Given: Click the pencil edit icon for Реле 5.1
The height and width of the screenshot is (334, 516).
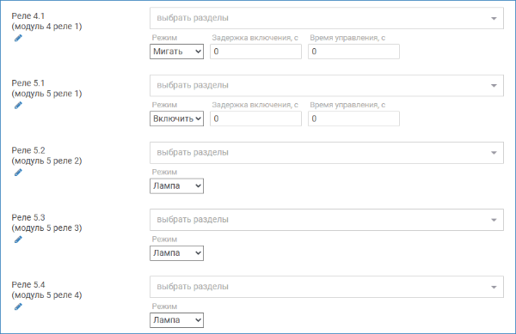Looking at the screenshot, I should (x=18, y=105).
